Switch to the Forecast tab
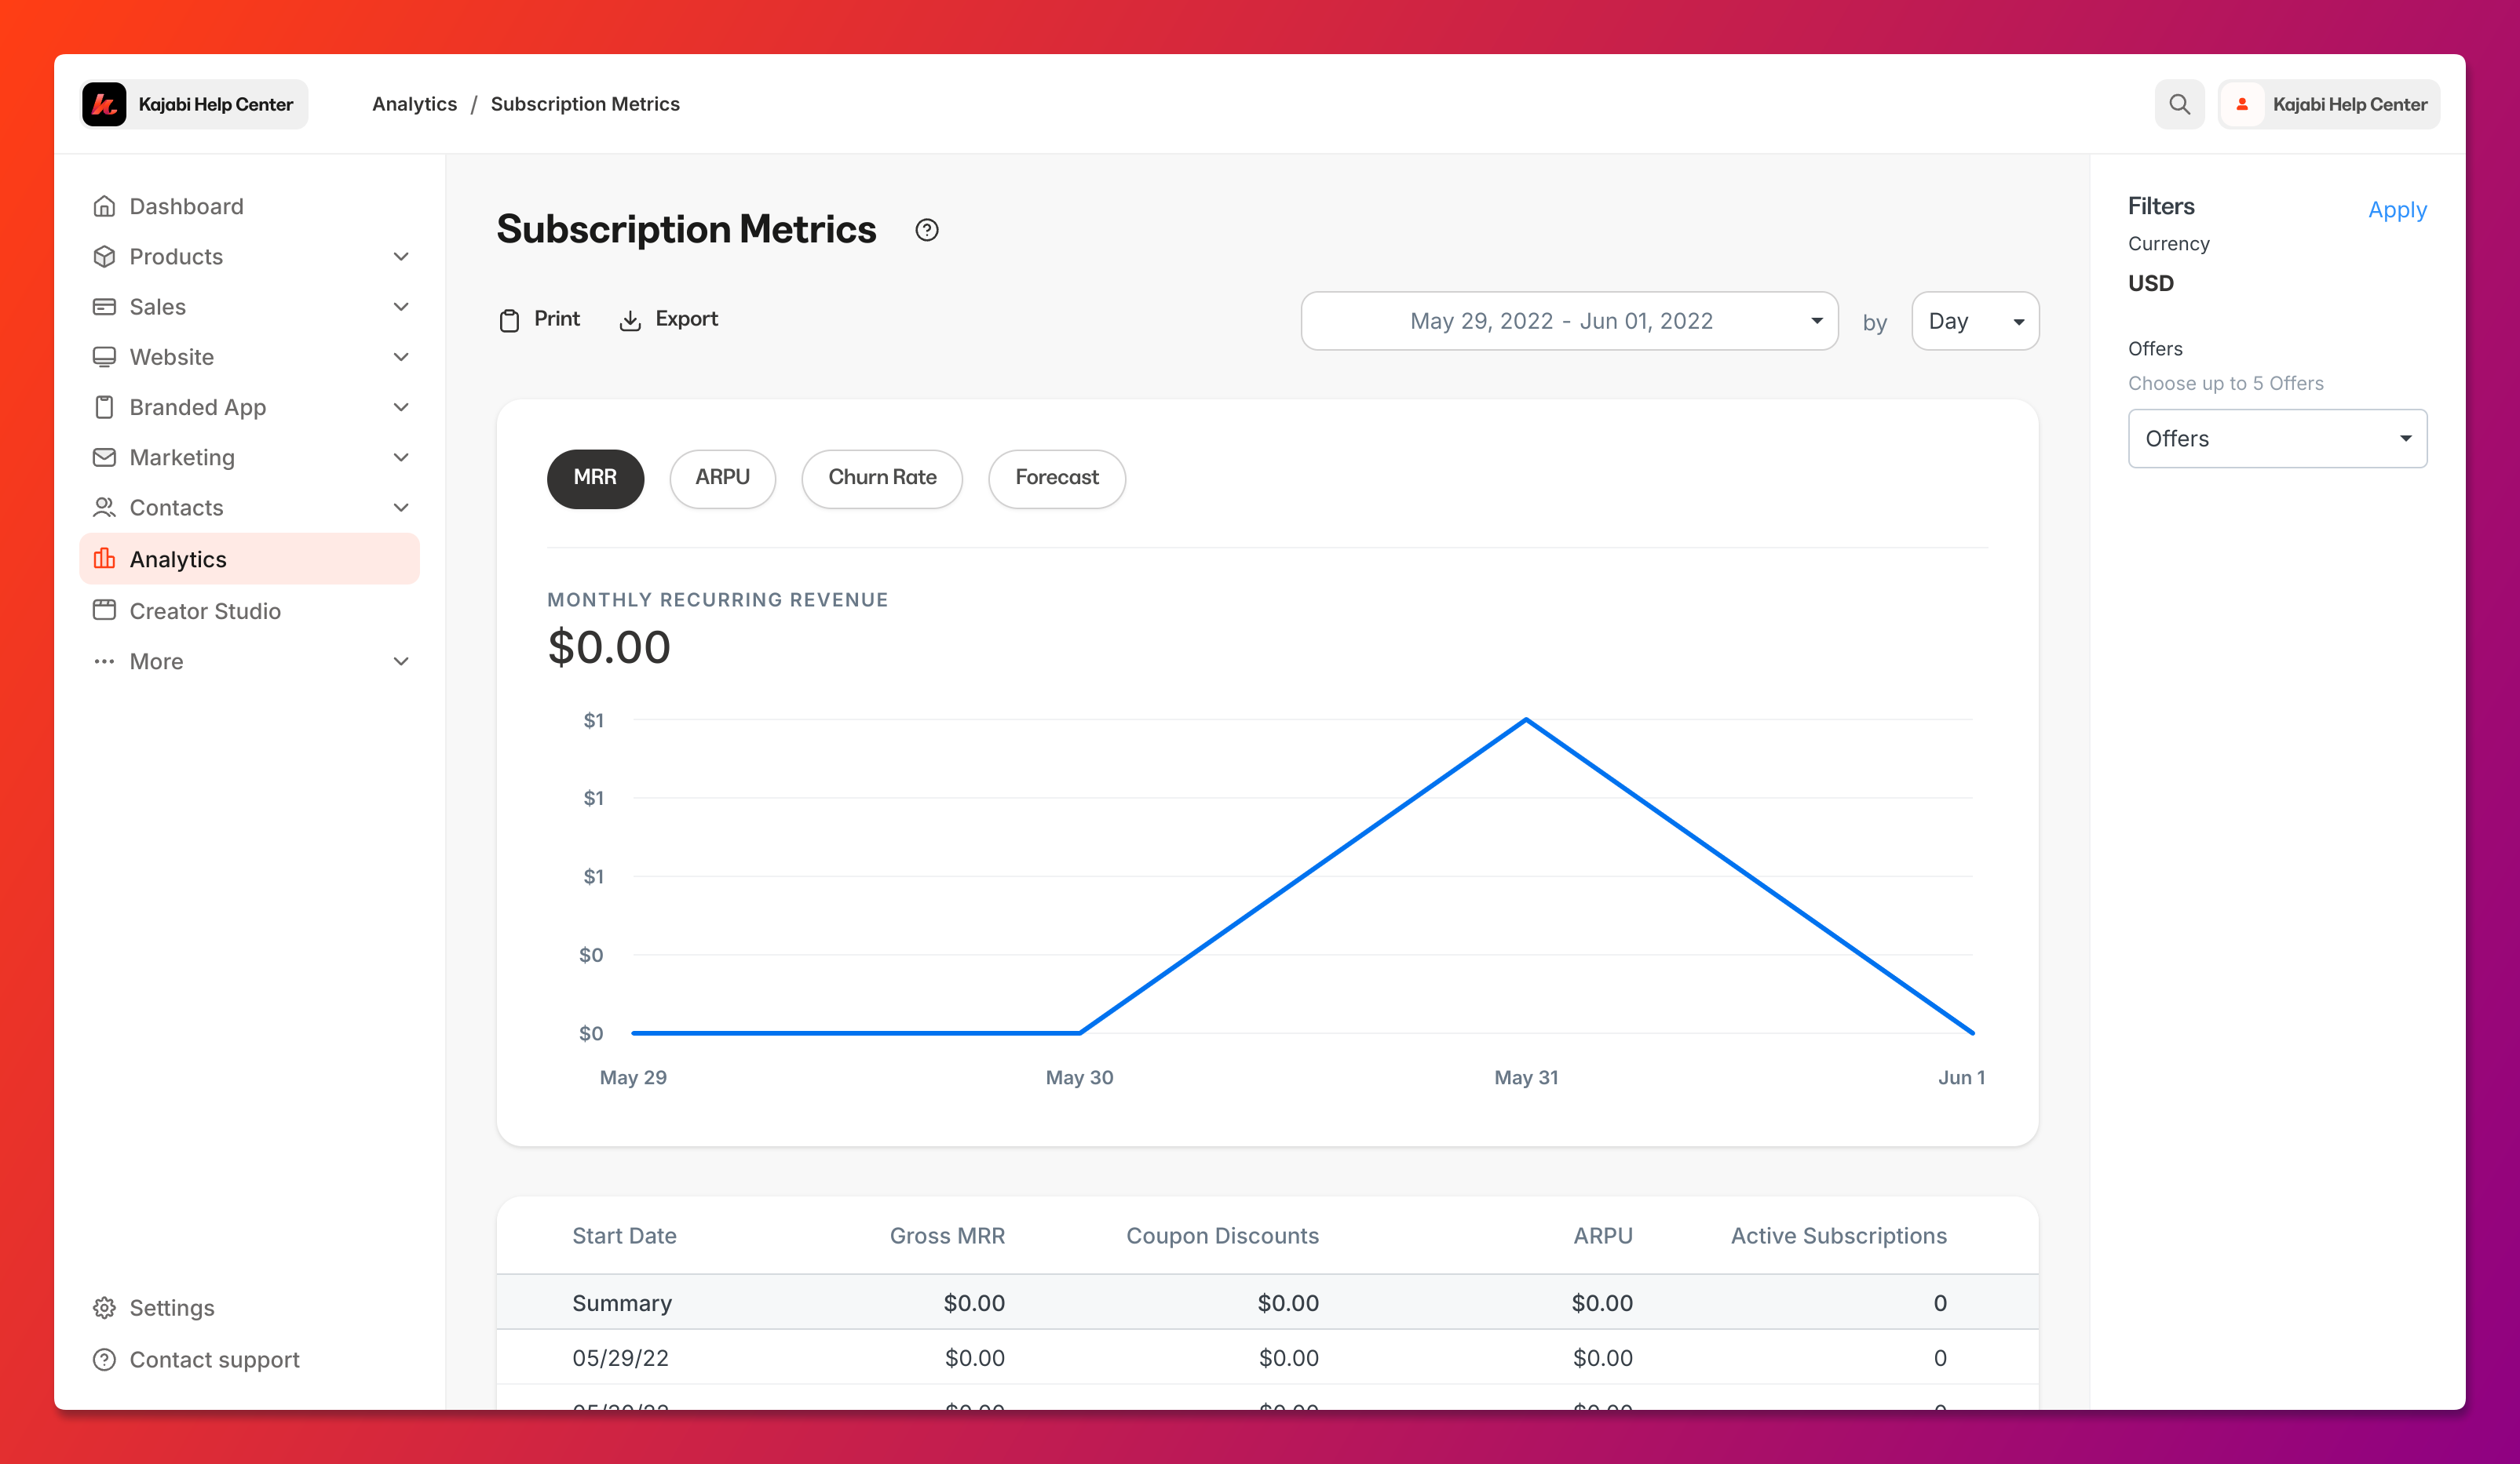 point(1057,479)
